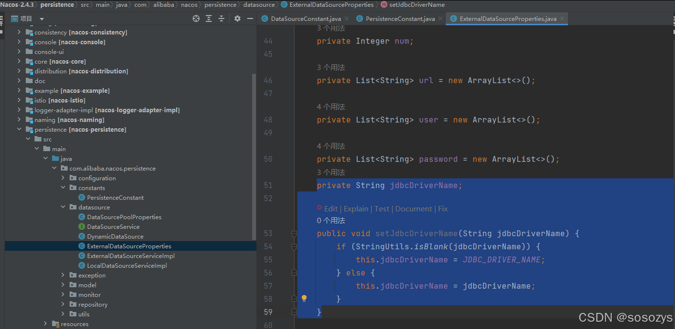Select the utils package in tree
Image resolution: width=675 pixels, height=329 pixels.
point(84,314)
